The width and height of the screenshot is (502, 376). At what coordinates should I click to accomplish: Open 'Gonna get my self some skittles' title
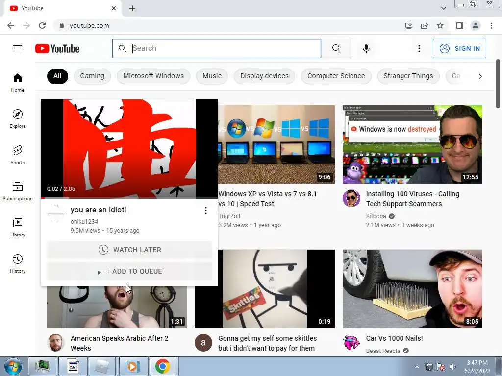[x=267, y=343]
